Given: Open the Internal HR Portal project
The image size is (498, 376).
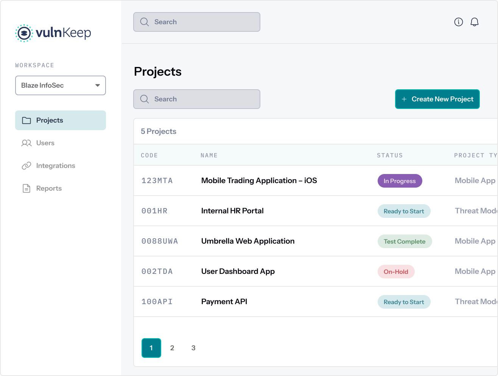Looking at the screenshot, I should [x=232, y=211].
